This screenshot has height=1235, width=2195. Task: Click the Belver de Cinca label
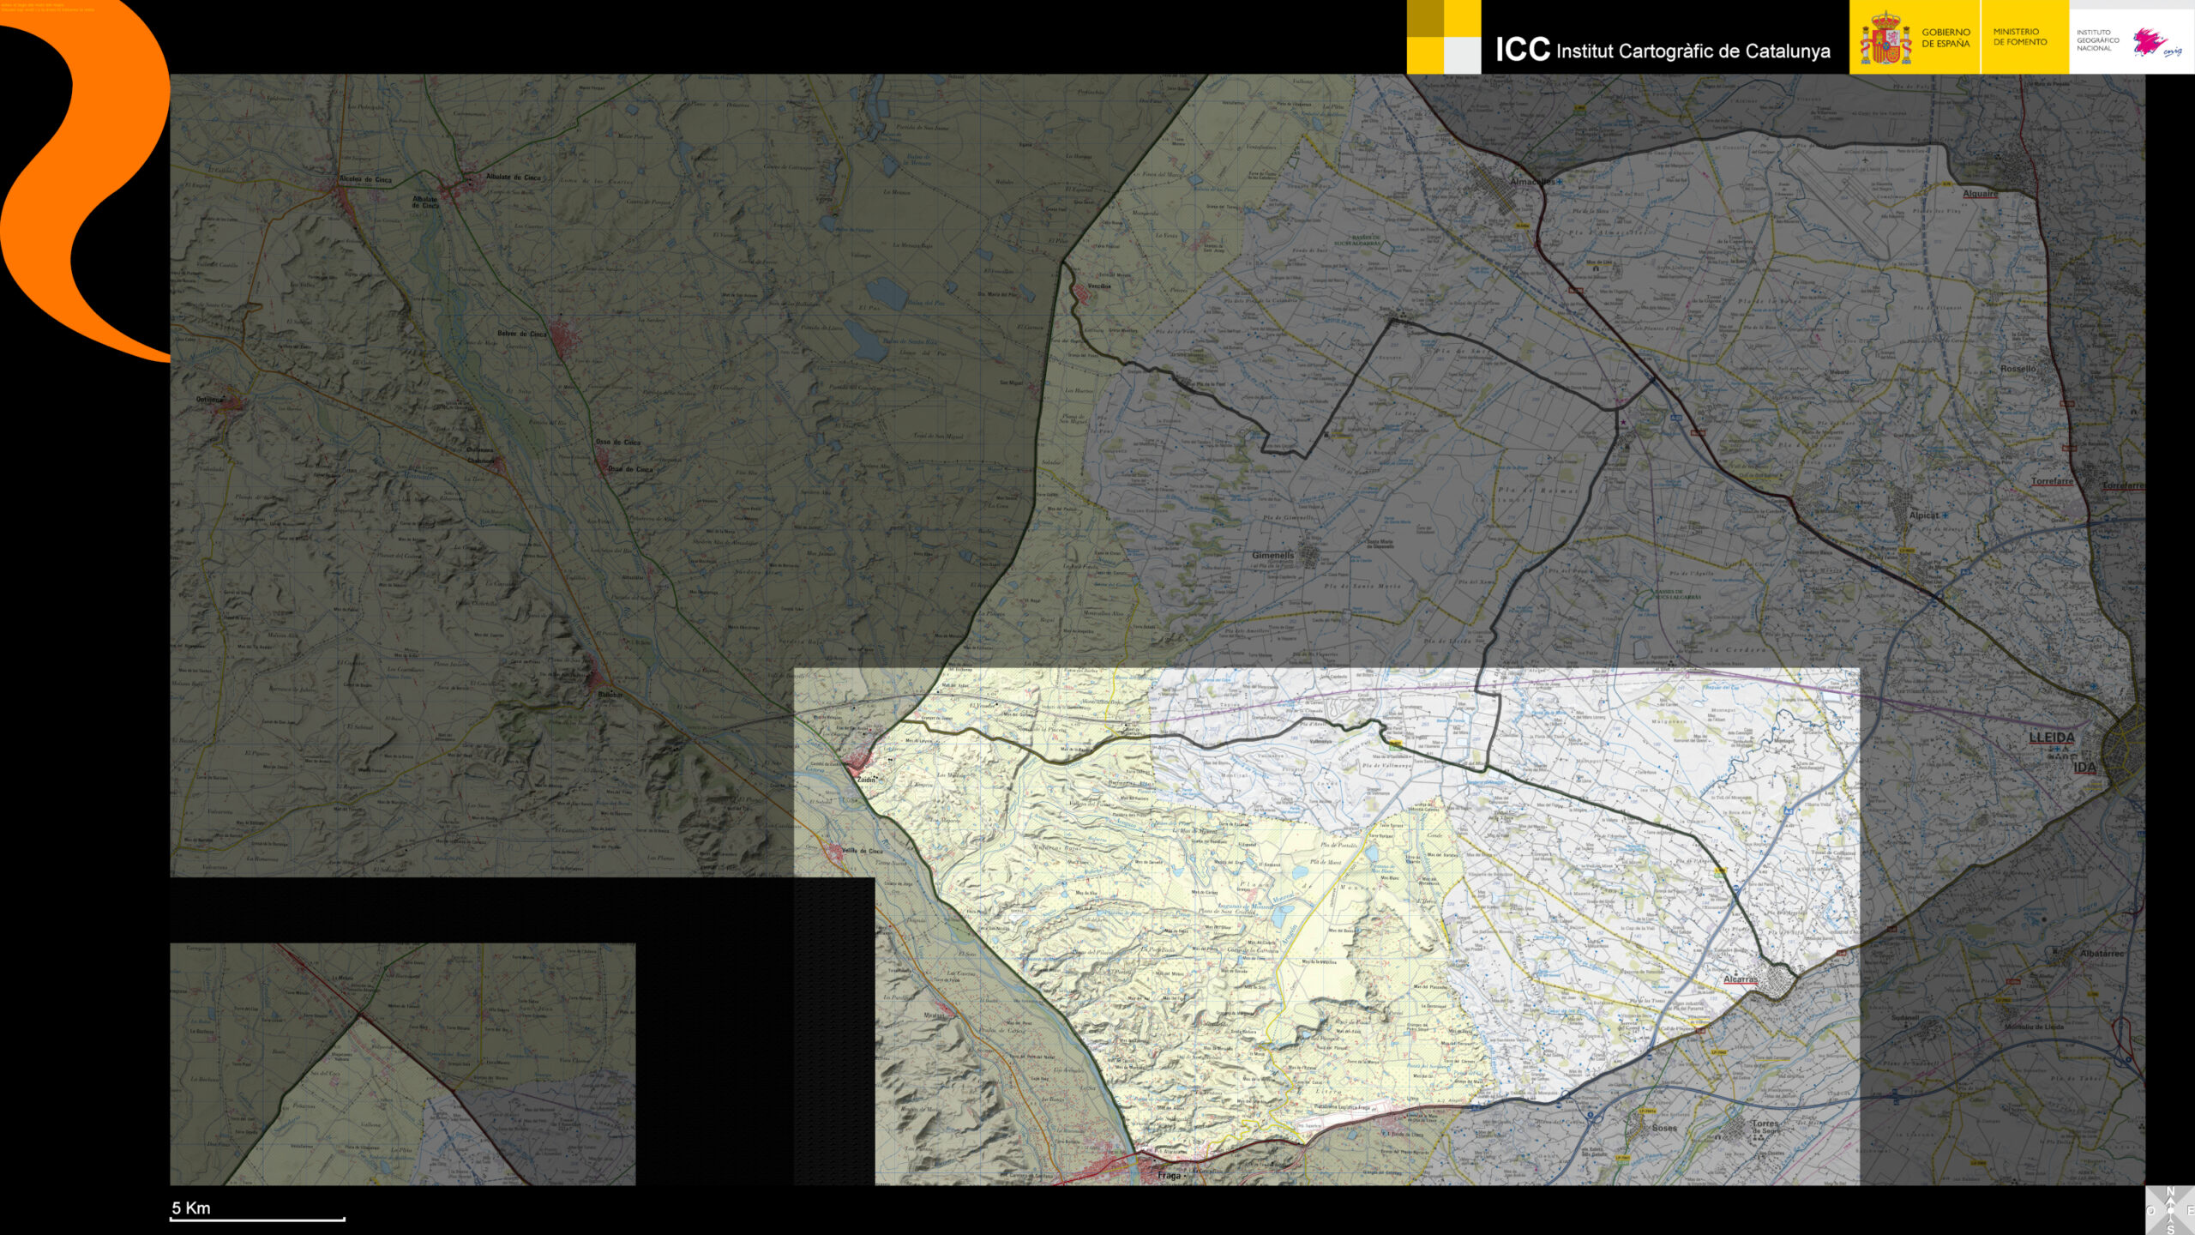point(521,334)
